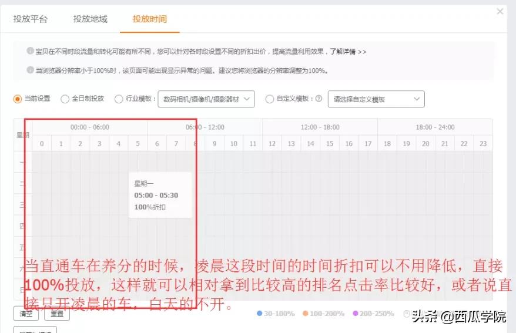The height and width of the screenshot is (333, 516).
Task: Click hour column header 5
Action: tap(138, 144)
